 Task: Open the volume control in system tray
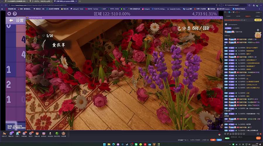(250, 144)
